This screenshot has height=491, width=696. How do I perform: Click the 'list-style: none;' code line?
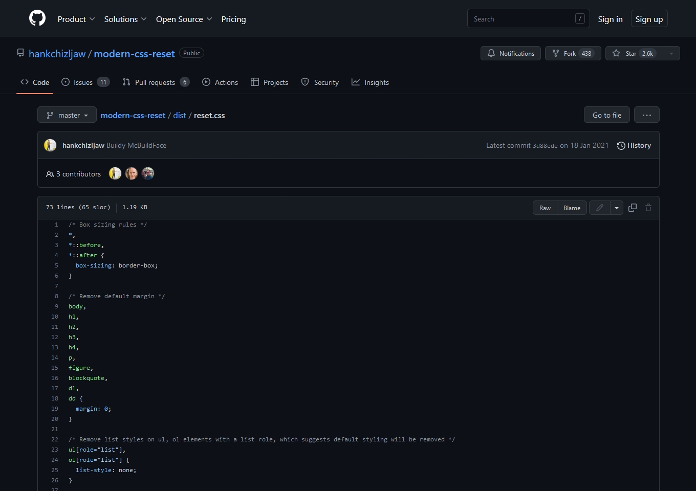[106, 470]
